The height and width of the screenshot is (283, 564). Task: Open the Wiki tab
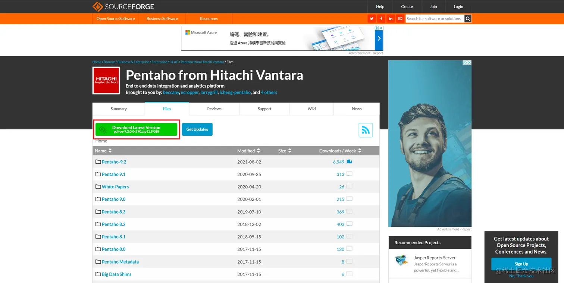[x=311, y=109]
